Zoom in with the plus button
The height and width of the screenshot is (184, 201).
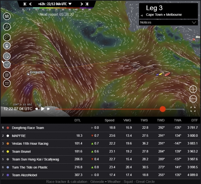(x=193, y=89)
